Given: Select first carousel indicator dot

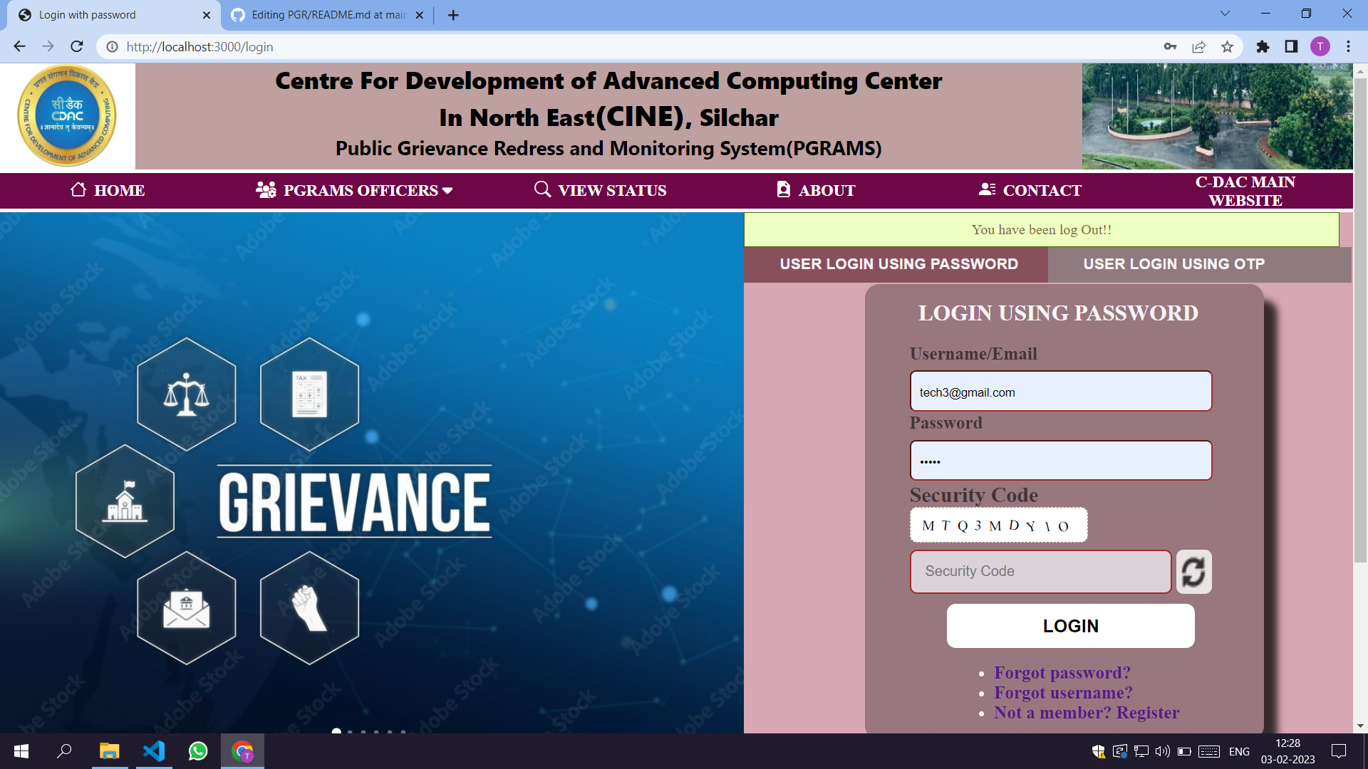Looking at the screenshot, I should point(336,731).
